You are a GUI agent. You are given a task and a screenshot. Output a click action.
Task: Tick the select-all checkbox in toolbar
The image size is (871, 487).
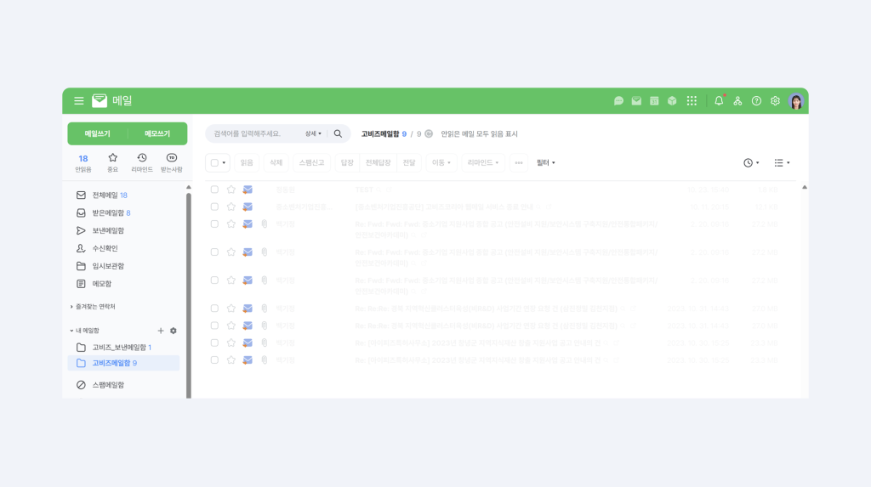213,162
